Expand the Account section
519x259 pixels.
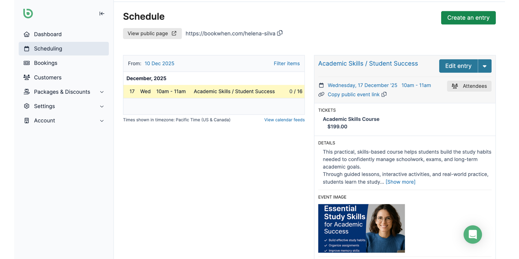pyautogui.click(x=101, y=120)
